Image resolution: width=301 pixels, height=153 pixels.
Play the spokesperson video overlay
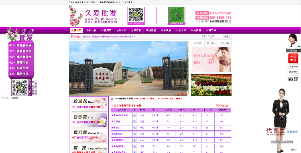[x=282, y=119]
